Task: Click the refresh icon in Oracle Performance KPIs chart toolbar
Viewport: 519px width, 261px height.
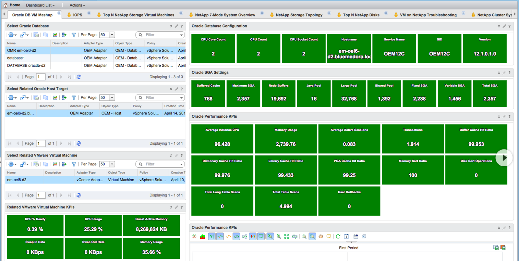Action: click(x=338, y=236)
